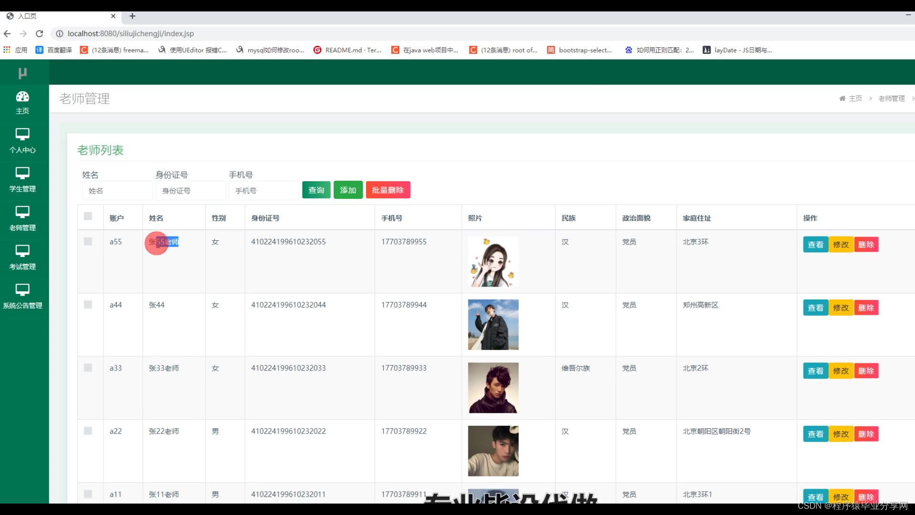Check the checkbox for row a11
The width and height of the screenshot is (915, 515).
pos(88,494)
